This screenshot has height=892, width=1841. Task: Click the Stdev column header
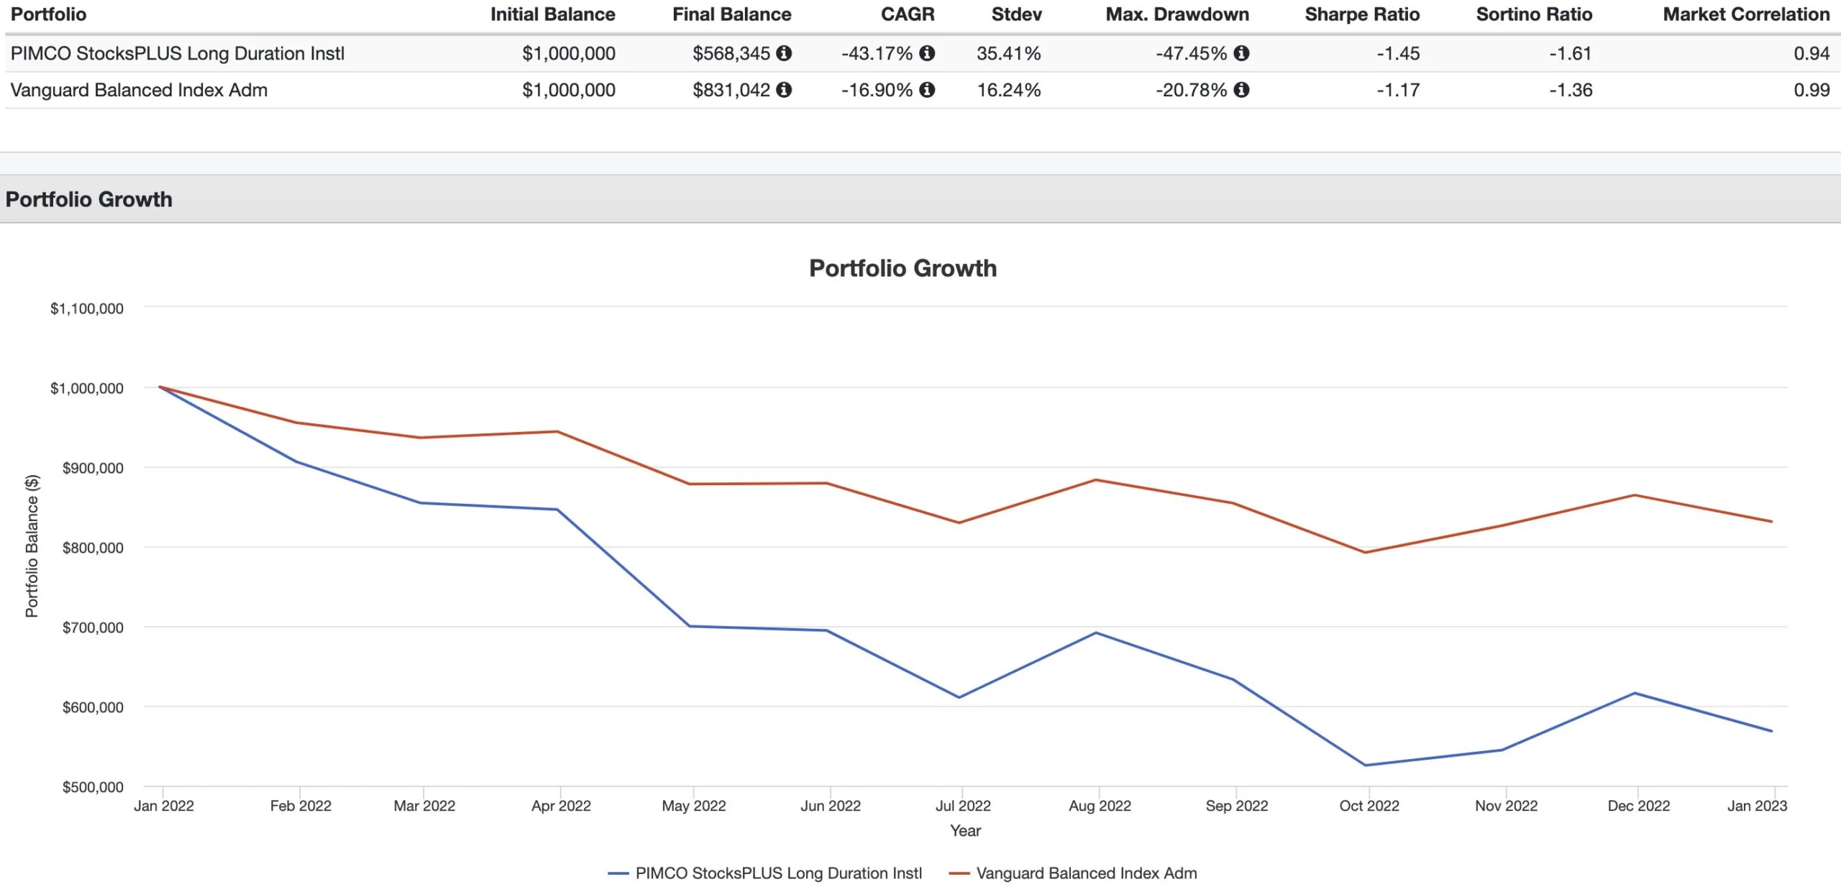[x=1016, y=14]
